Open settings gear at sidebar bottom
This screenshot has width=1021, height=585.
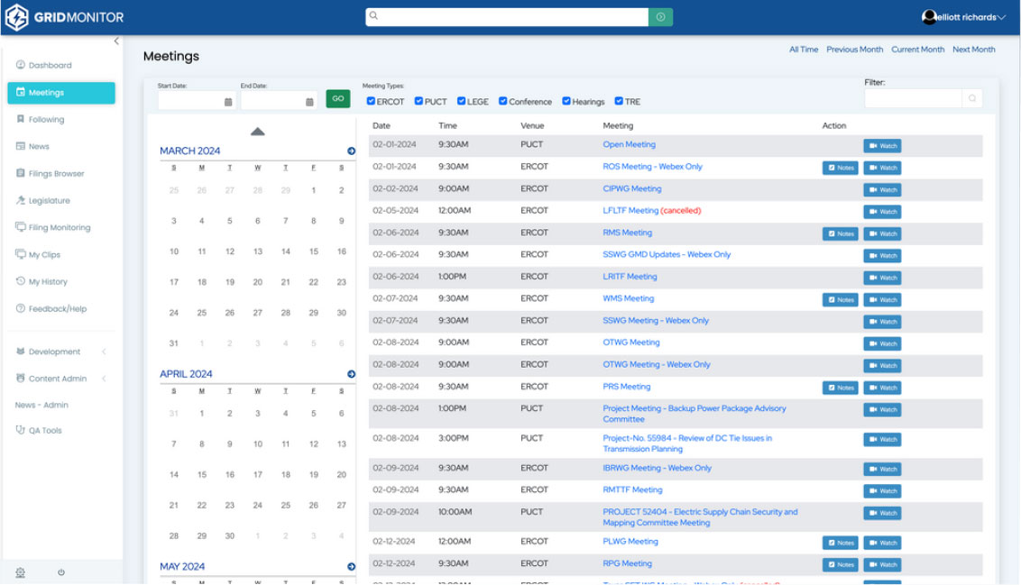(21, 572)
